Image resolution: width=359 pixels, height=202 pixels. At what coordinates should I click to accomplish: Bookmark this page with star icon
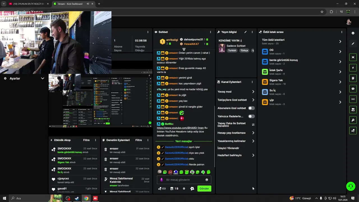tap(322, 12)
